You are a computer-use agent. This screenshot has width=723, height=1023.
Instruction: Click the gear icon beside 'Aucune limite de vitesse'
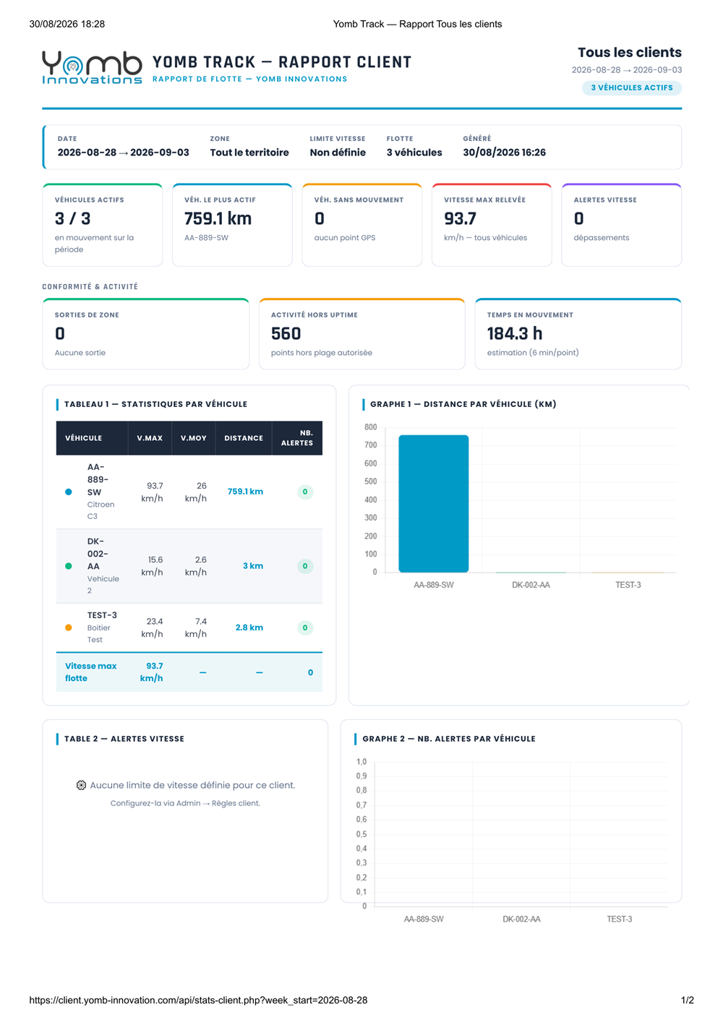[x=81, y=785]
